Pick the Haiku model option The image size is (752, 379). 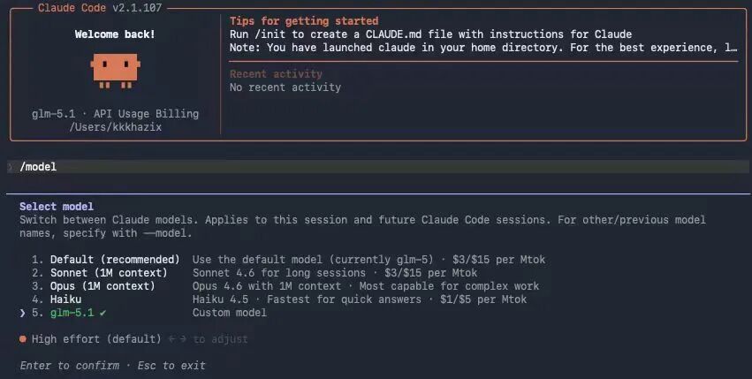[67, 299]
